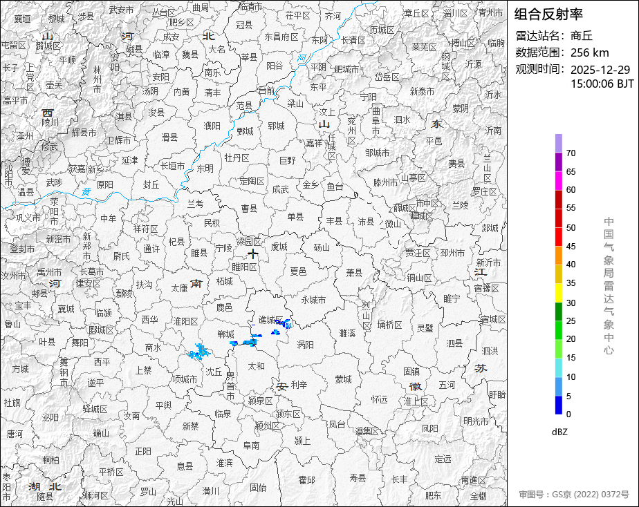The height and width of the screenshot is (507, 639).
Task: Click the 审图号 GS京 (2022) 0372号 text
Action: tap(574, 495)
